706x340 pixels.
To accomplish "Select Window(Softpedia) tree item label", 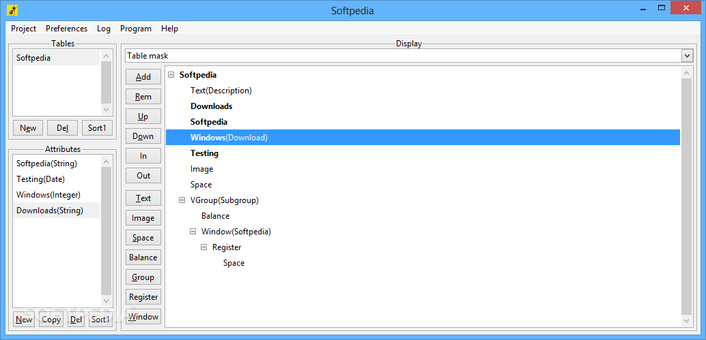I will click(x=236, y=232).
